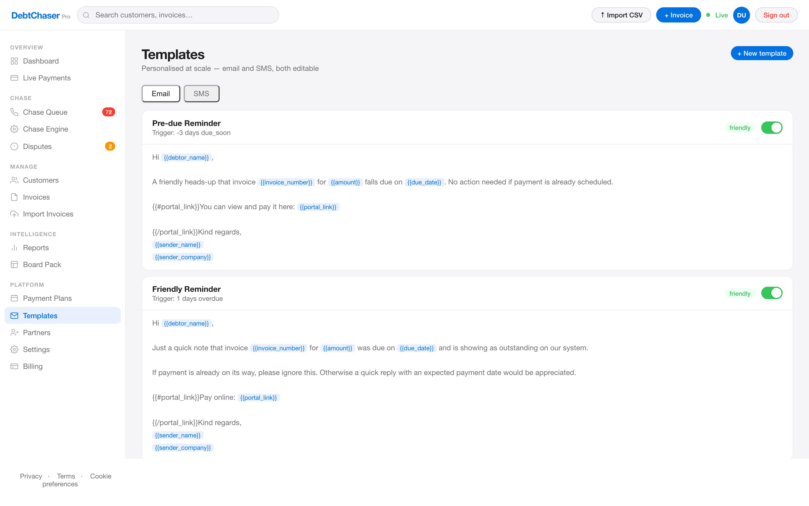Click the Partners user icon
Viewport: 809px width, 506px height.
(14, 333)
